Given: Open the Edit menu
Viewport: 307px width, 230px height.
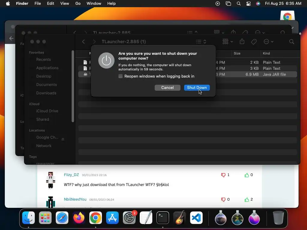Looking at the screenshot, I should 50,4.
